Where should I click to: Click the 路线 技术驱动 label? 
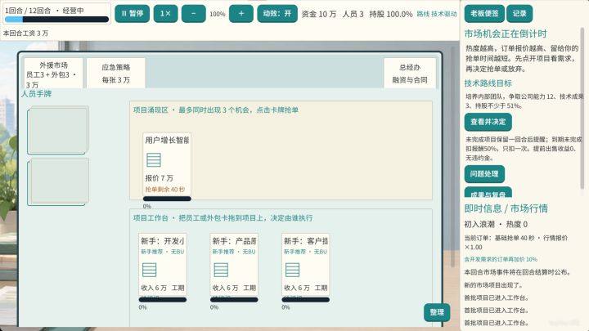click(x=437, y=14)
